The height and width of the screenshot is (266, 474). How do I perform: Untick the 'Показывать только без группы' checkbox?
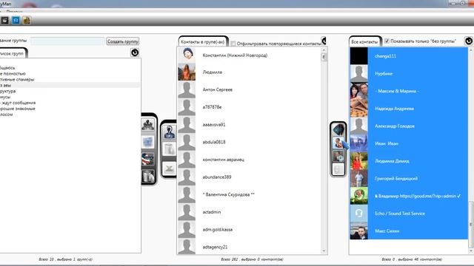coord(387,41)
